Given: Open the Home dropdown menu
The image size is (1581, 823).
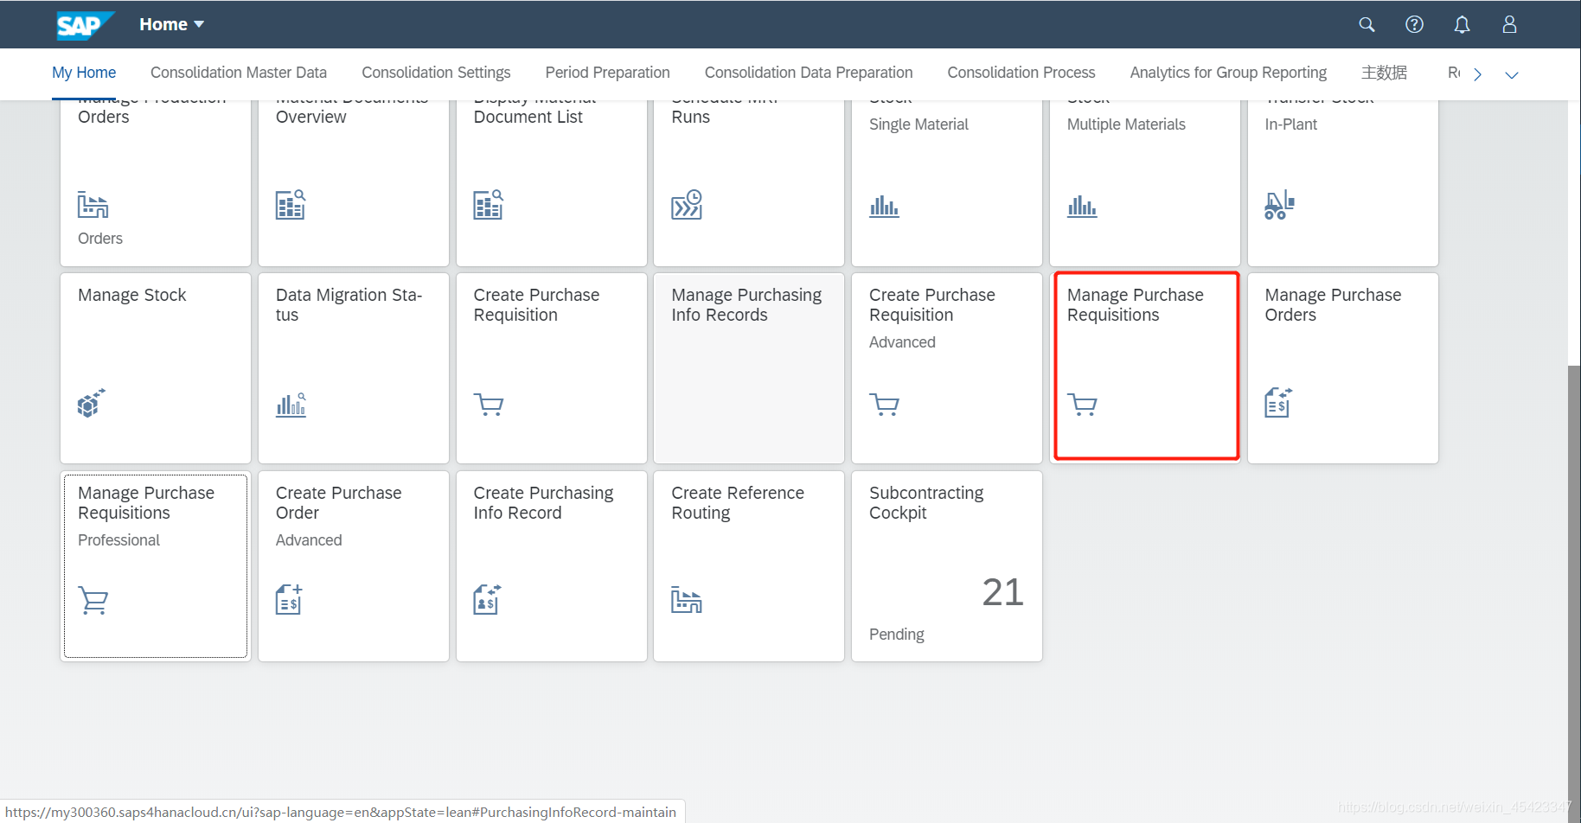Looking at the screenshot, I should (171, 24).
